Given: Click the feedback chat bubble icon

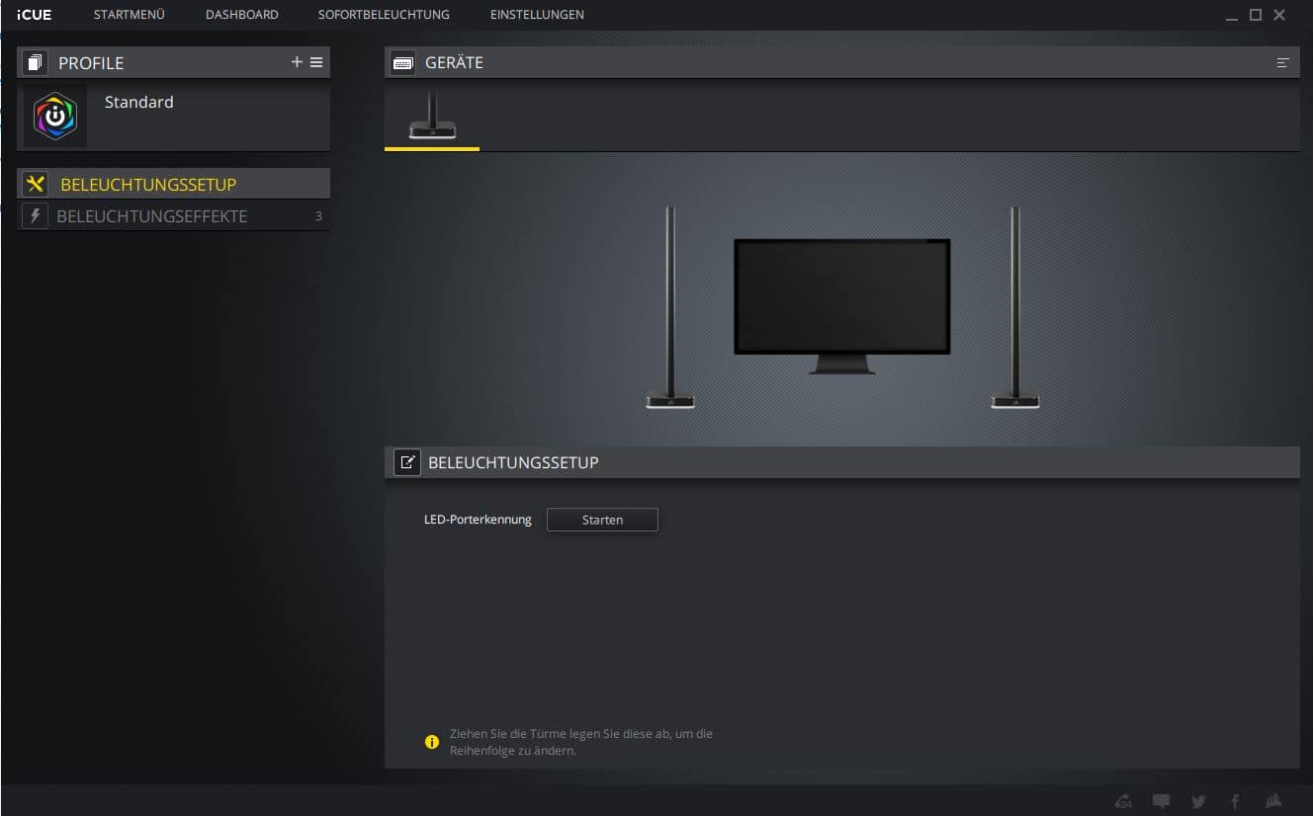Looking at the screenshot, I should [1162, 801].
